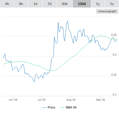Choose the 1d chart range
This screenshot has width=119, height=114.
35,4
